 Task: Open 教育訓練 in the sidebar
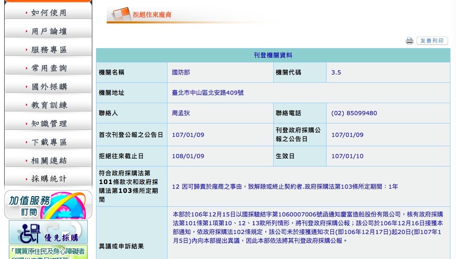(48, 105)
